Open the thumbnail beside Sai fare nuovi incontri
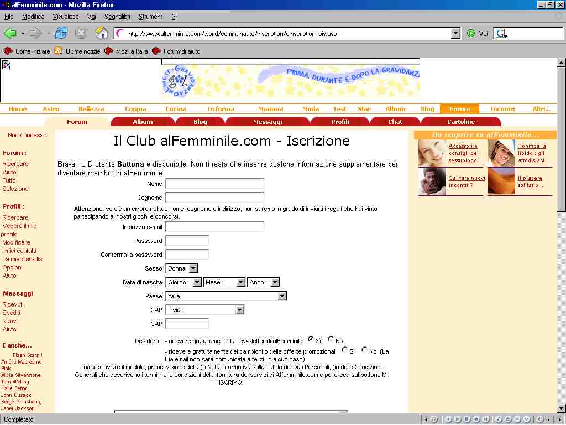Viewport: 566px width, 425px height. tap(432, 182)
